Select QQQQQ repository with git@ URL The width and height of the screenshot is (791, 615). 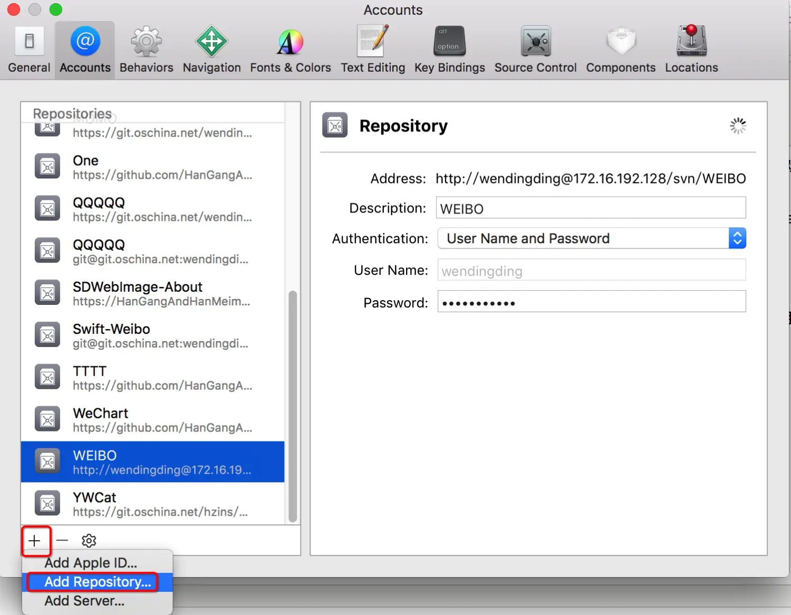pyautogui.click(x=152, y=252)
